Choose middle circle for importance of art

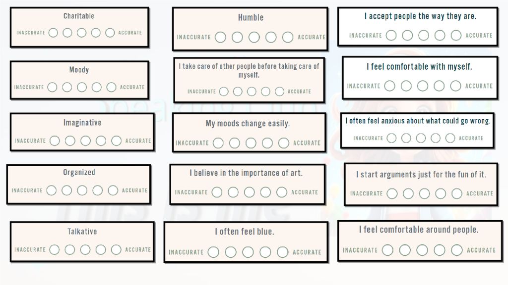(x=249, y=192)
